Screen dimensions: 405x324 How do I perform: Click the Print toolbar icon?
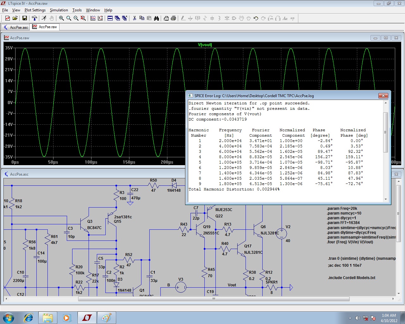click(x=173, y=18)
